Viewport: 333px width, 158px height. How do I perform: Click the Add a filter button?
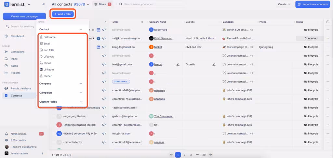coord(63,14)
